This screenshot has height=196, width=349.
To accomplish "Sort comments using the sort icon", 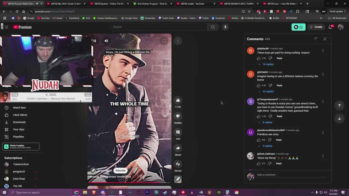I will (x=316, y=39).
